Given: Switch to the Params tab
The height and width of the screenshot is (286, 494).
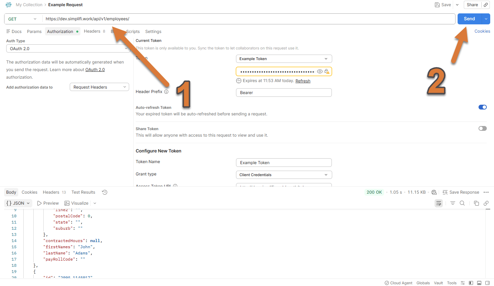Looking at the screenshot, I should [x=34, y=31].
